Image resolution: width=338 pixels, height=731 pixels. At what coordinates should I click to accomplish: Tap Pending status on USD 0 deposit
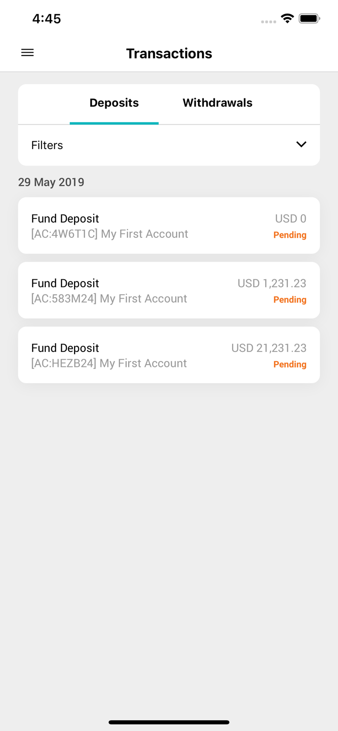point(290,235)
